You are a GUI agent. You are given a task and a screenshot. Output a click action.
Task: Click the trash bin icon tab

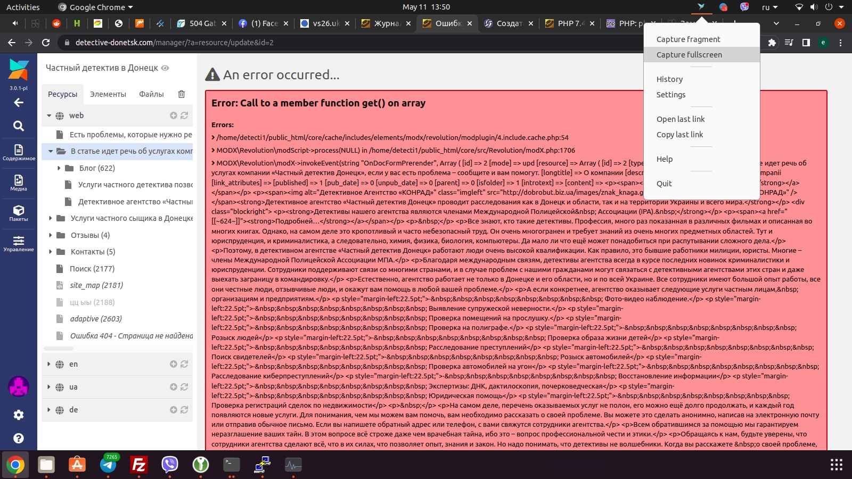point(181,94)
